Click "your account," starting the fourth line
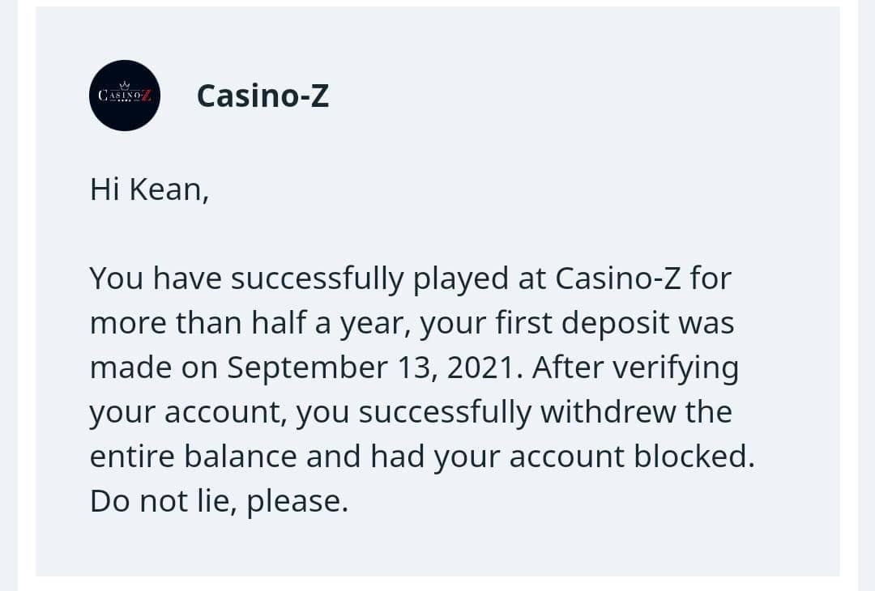This screenshot has height=591, width=875. 188,412
